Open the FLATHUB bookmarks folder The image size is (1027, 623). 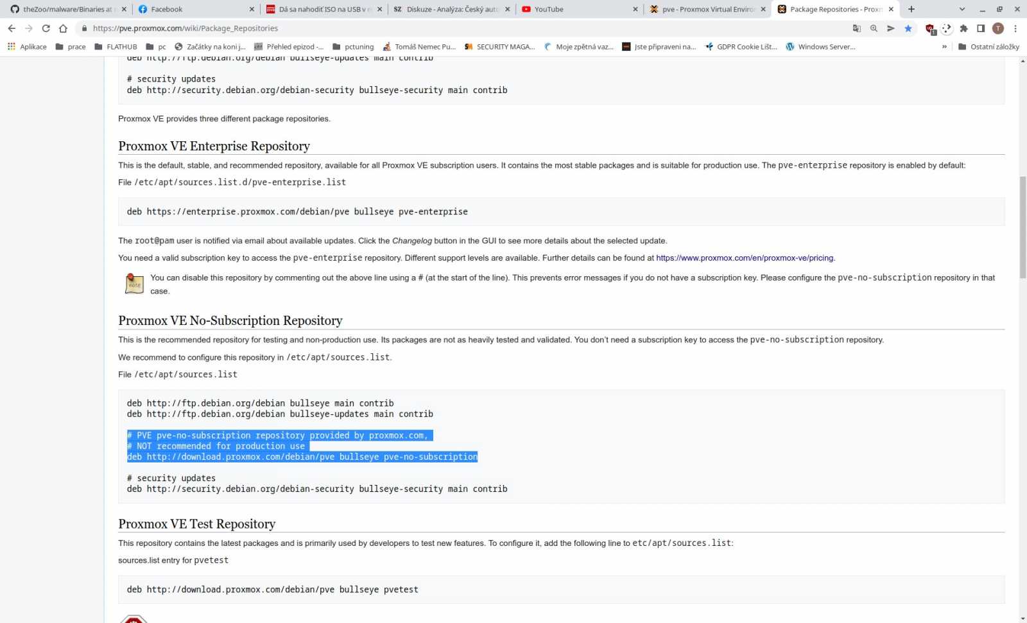116,47
